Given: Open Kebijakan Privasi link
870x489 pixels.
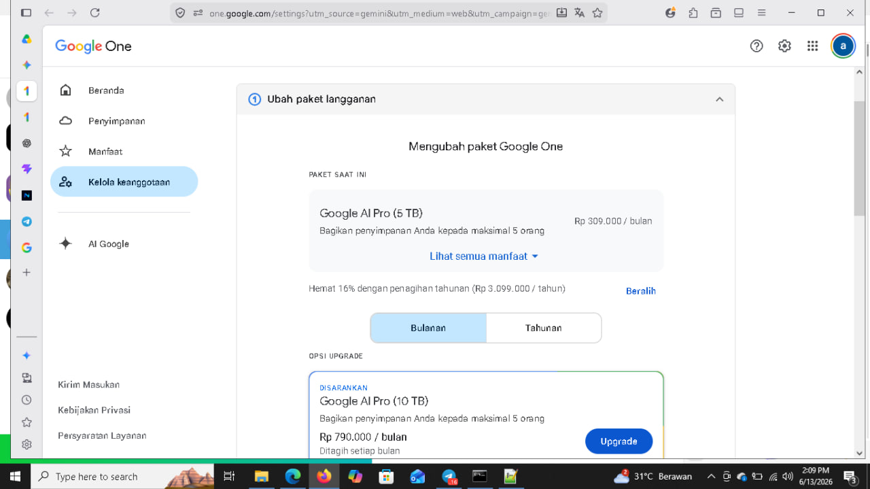Looking at the screenshot, I should (x=94, y=410).
